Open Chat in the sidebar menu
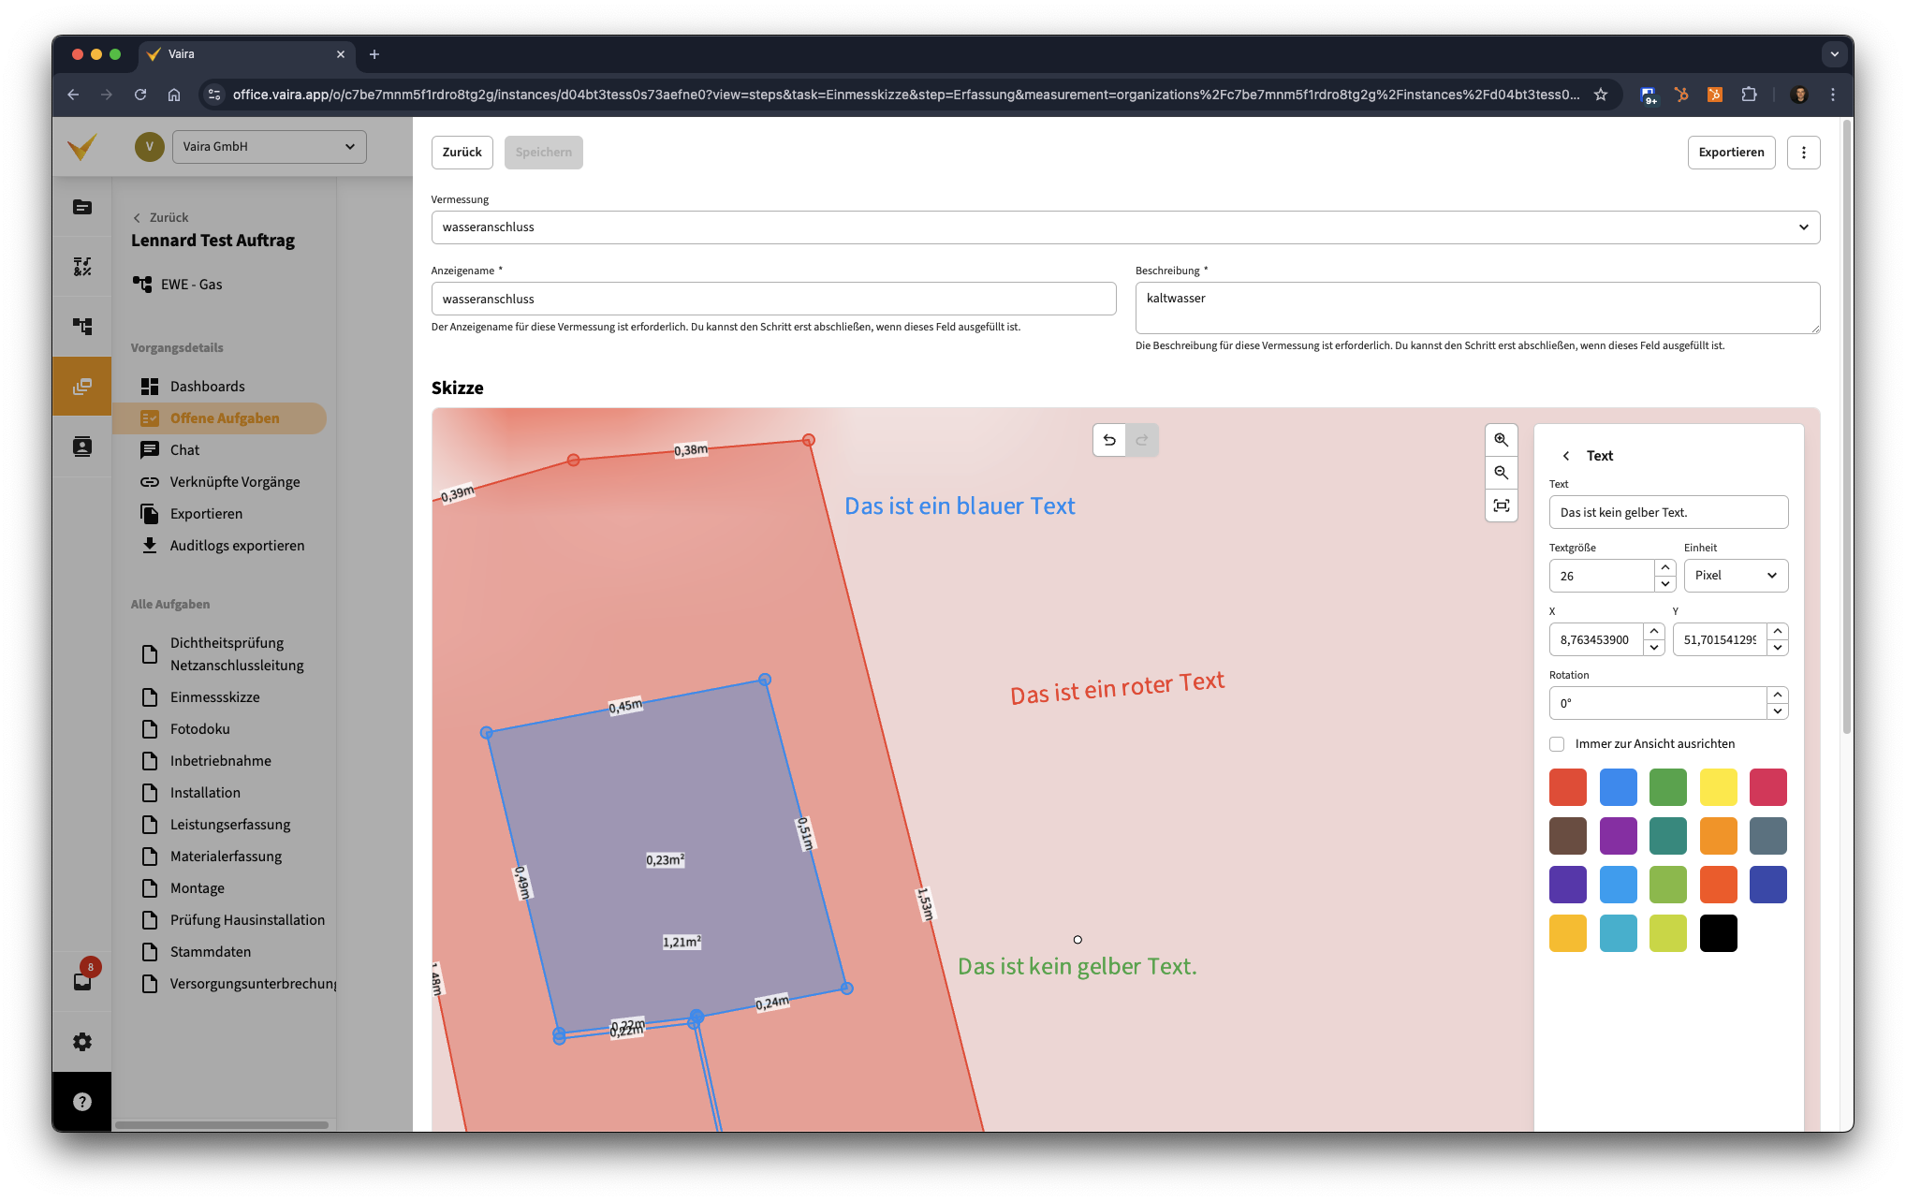Viewport: 1906px width, 1201px height. point(185,450)
